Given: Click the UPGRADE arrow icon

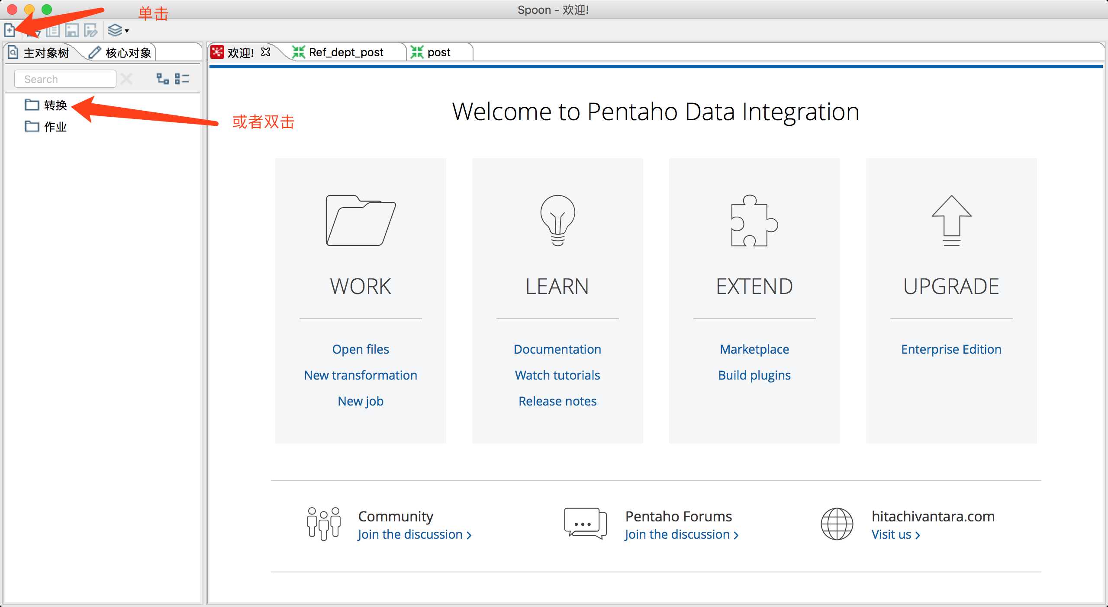Looking at the screenshot, I should tap(951, 220).
